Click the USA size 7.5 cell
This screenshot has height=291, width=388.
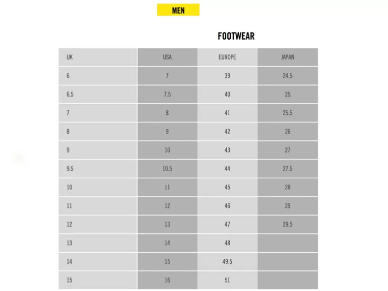pos(167,94)
